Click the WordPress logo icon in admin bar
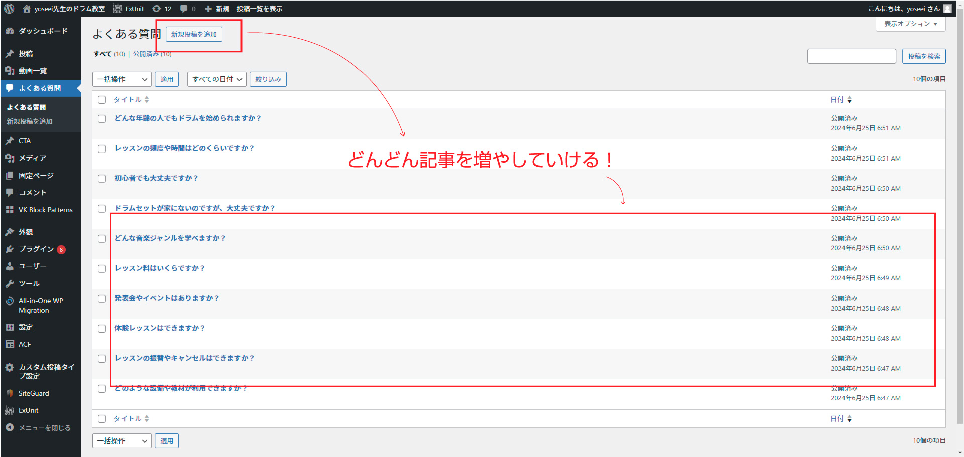Image resolution: width=964 pixels, height=457 pixels. tap(9, 9)
